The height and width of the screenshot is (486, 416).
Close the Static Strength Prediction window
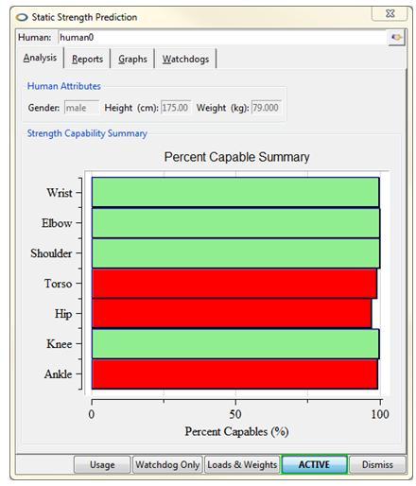(x=390, y=13)
